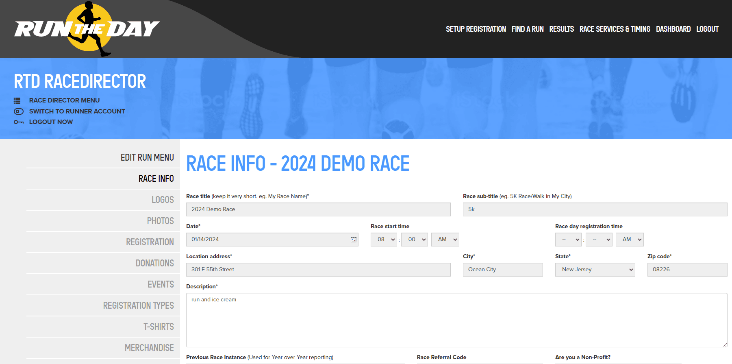732x364 pixels.
Task: Click the Run The Day logo
Action: click(x=87, y=29)
